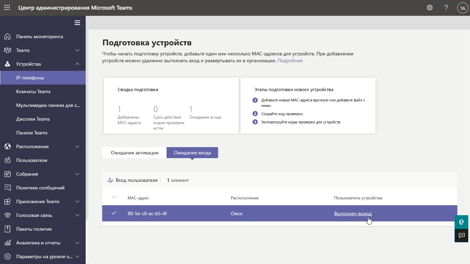
Task: Follow the Подробнее link
Action: click(290, 60)
